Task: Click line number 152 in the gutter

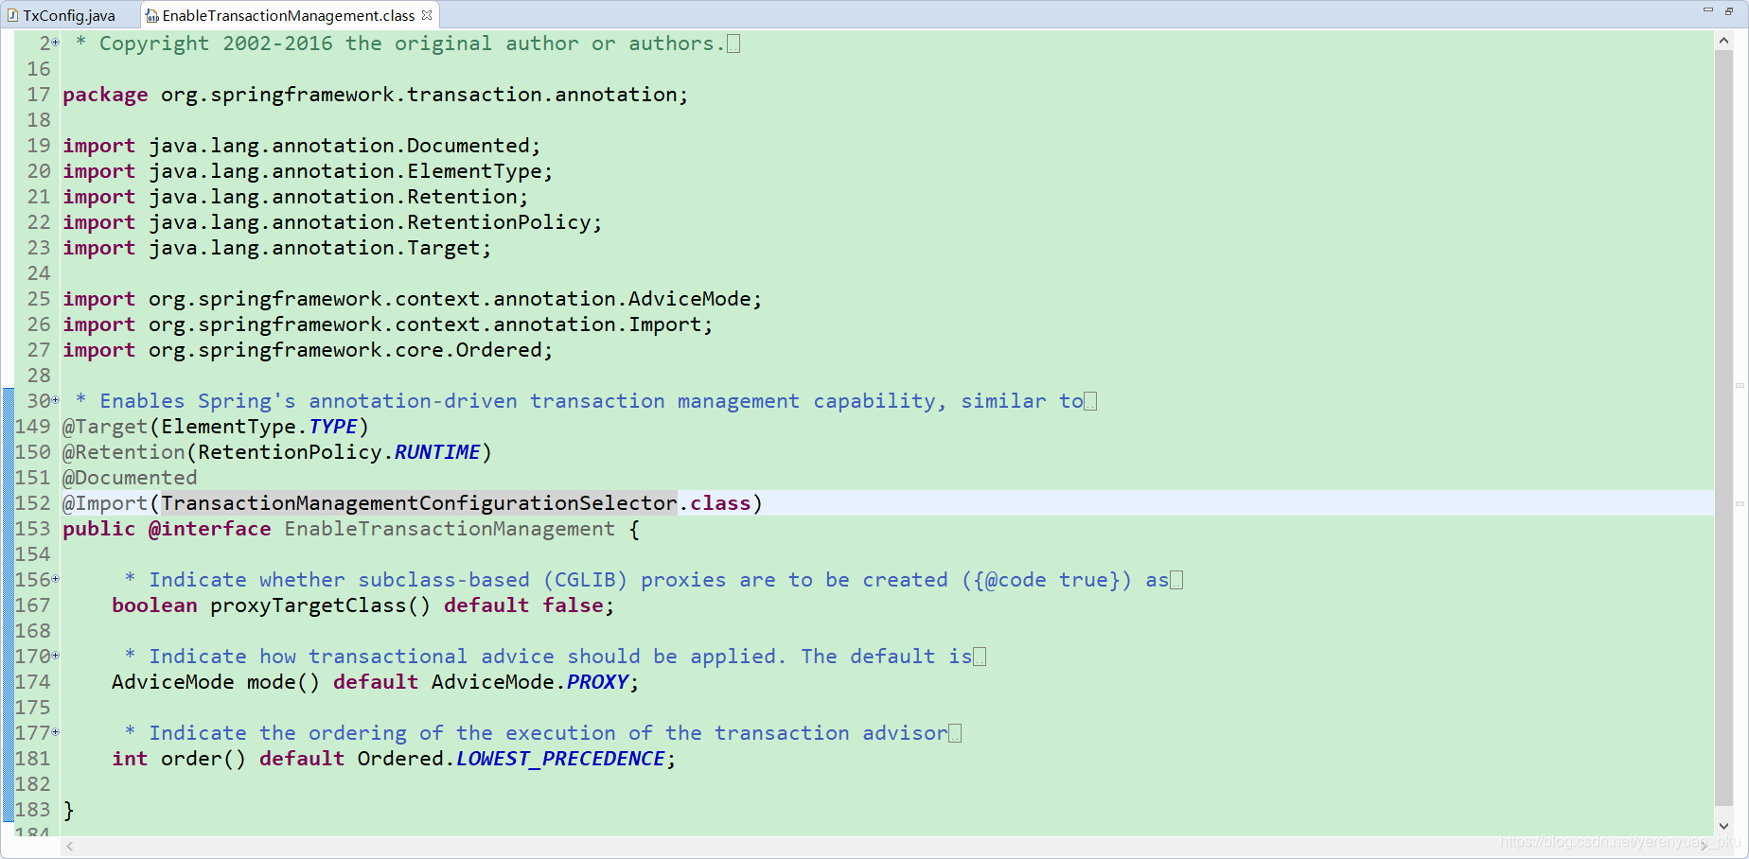Action: click(x=33, y=503)
